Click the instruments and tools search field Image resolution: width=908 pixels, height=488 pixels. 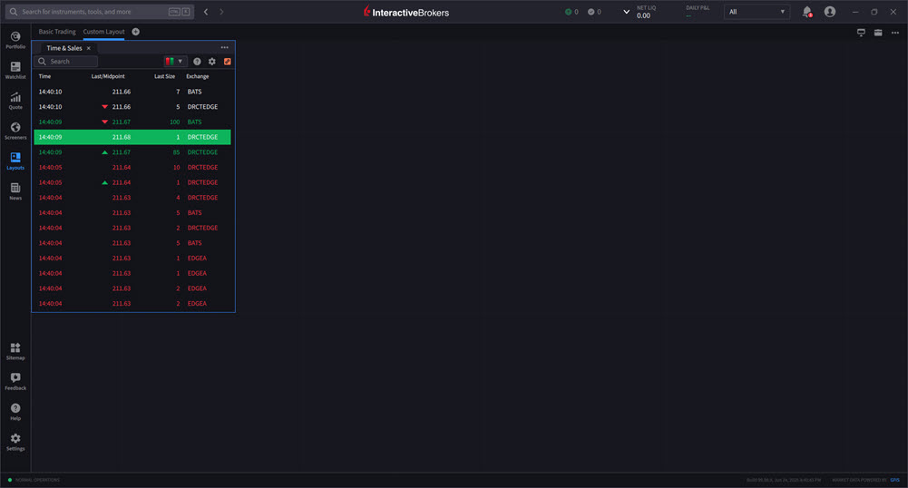coord(89,12)
